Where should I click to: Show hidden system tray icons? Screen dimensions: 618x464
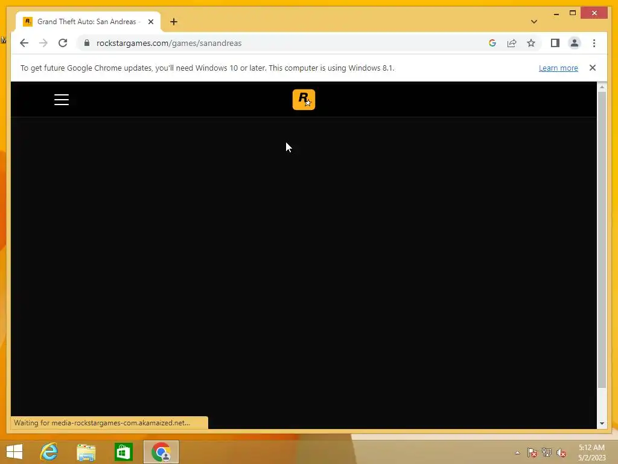point(517,453)
